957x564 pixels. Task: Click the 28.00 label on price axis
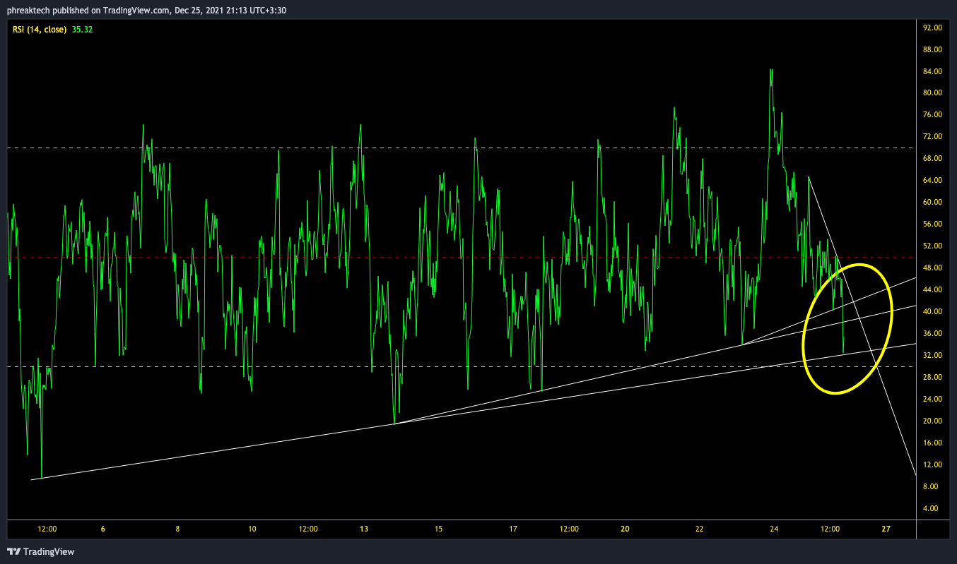click(933, 377)
